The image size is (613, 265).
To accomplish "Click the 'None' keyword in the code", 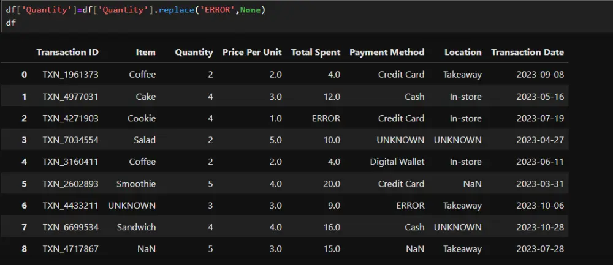I will coord(251,10).
